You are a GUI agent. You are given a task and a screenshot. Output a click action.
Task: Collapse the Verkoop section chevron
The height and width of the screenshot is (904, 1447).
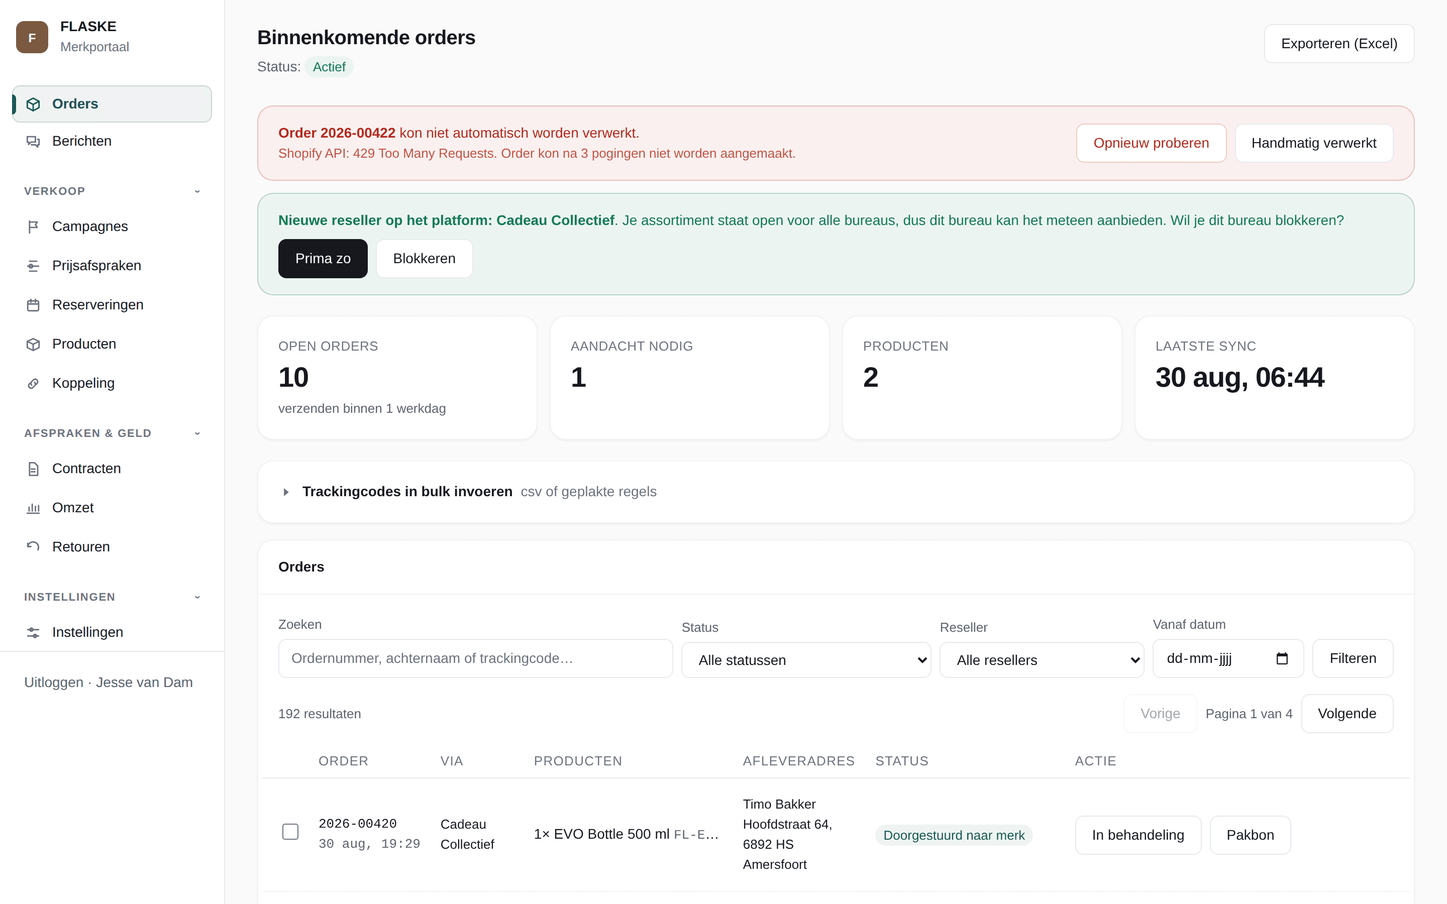197,191
